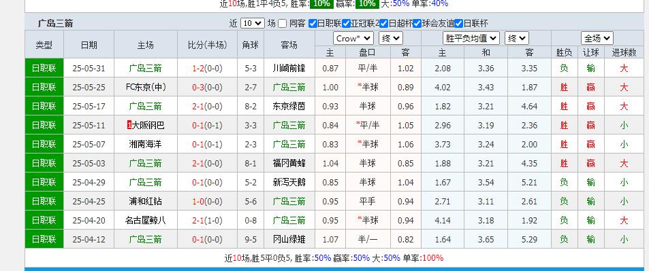
Task: Toggle the 同客 checkbox
Action: pyautogui.click(x=283, y=24)
